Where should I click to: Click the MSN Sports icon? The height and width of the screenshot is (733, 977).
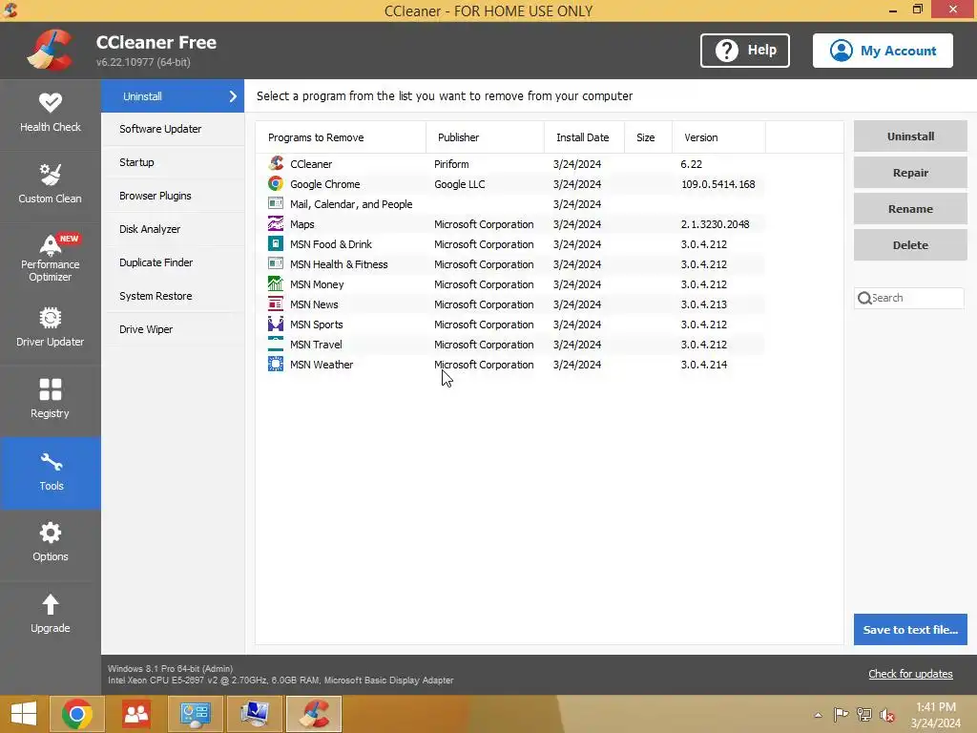(276, 324)
